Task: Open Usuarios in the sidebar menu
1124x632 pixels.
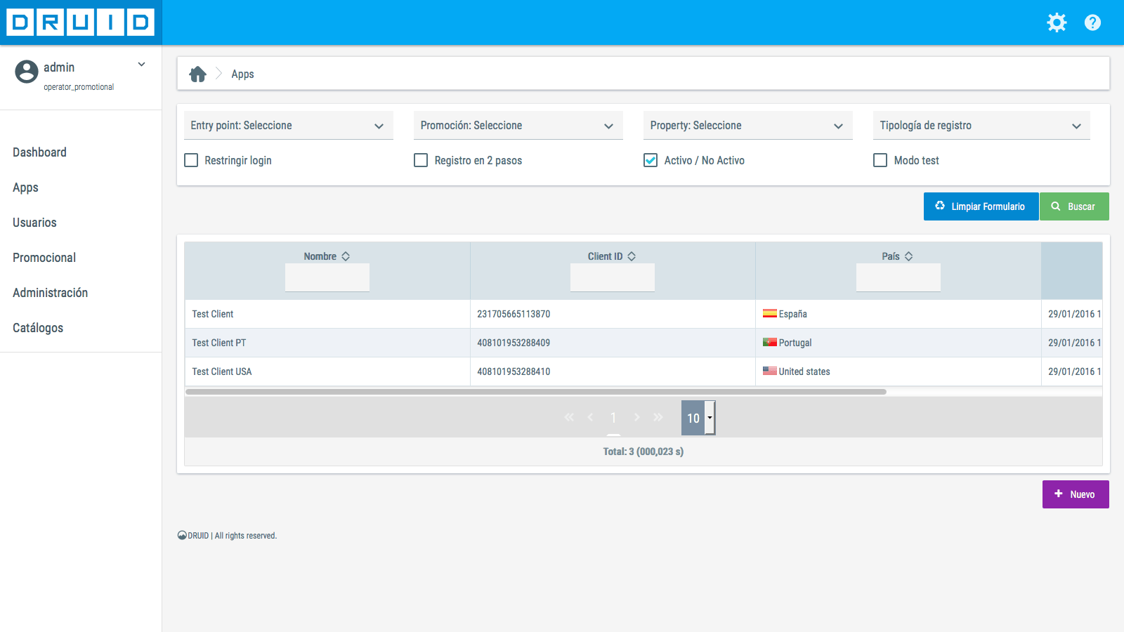Action: [x=34, y=223]
